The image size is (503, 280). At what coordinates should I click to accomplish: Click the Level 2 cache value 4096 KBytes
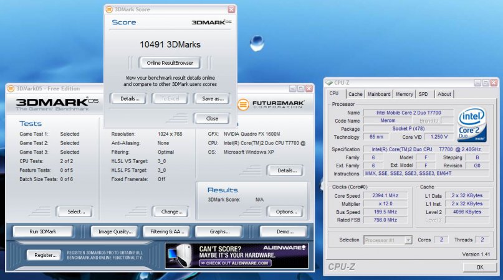(467, 212)
